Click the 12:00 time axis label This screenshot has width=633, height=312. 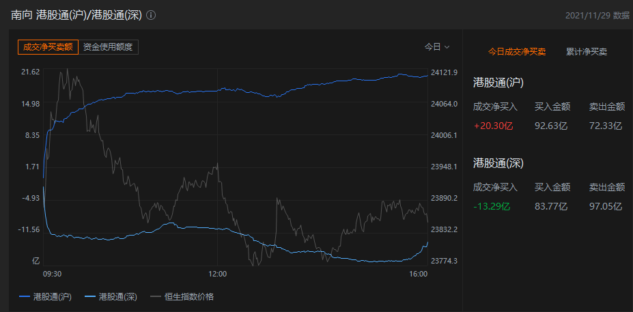coord(218,274)
